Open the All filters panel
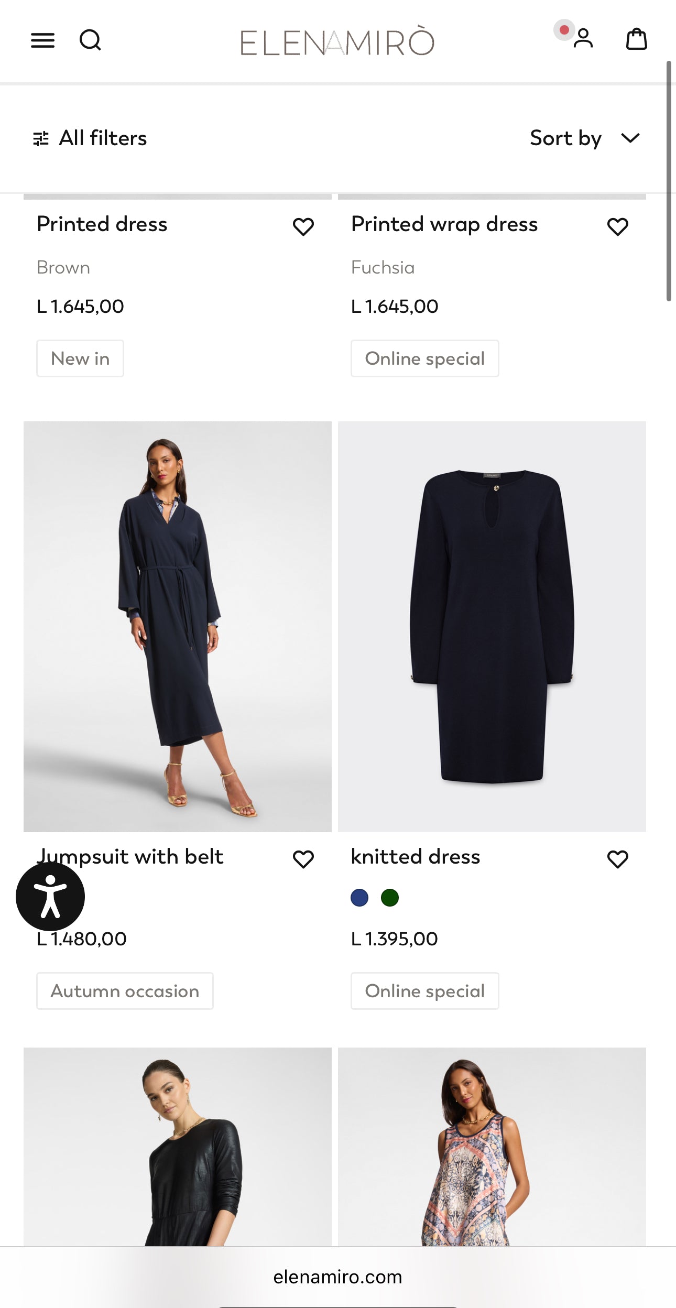This screenshot has width=676, height=1308. coord(103,138)
